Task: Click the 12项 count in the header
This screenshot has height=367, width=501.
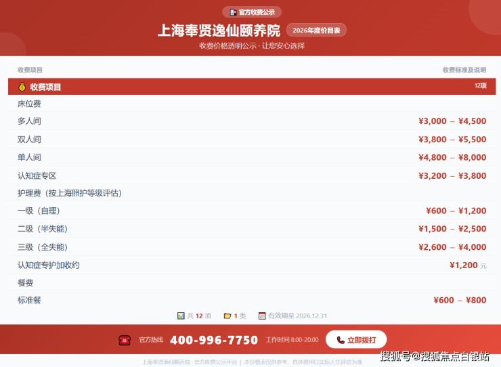Action: click(480, 85)
